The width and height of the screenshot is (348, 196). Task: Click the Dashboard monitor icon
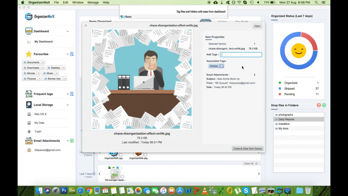[x=29, y=31]
